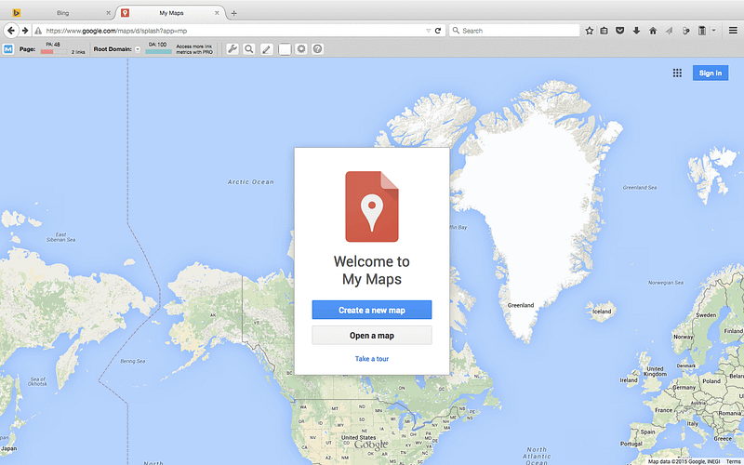
Task: Click the Iceland label on map
Action: [x=602, y=312]
